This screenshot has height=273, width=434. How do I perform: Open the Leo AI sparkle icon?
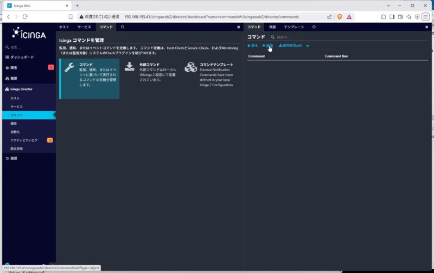[x=409, y=17]
